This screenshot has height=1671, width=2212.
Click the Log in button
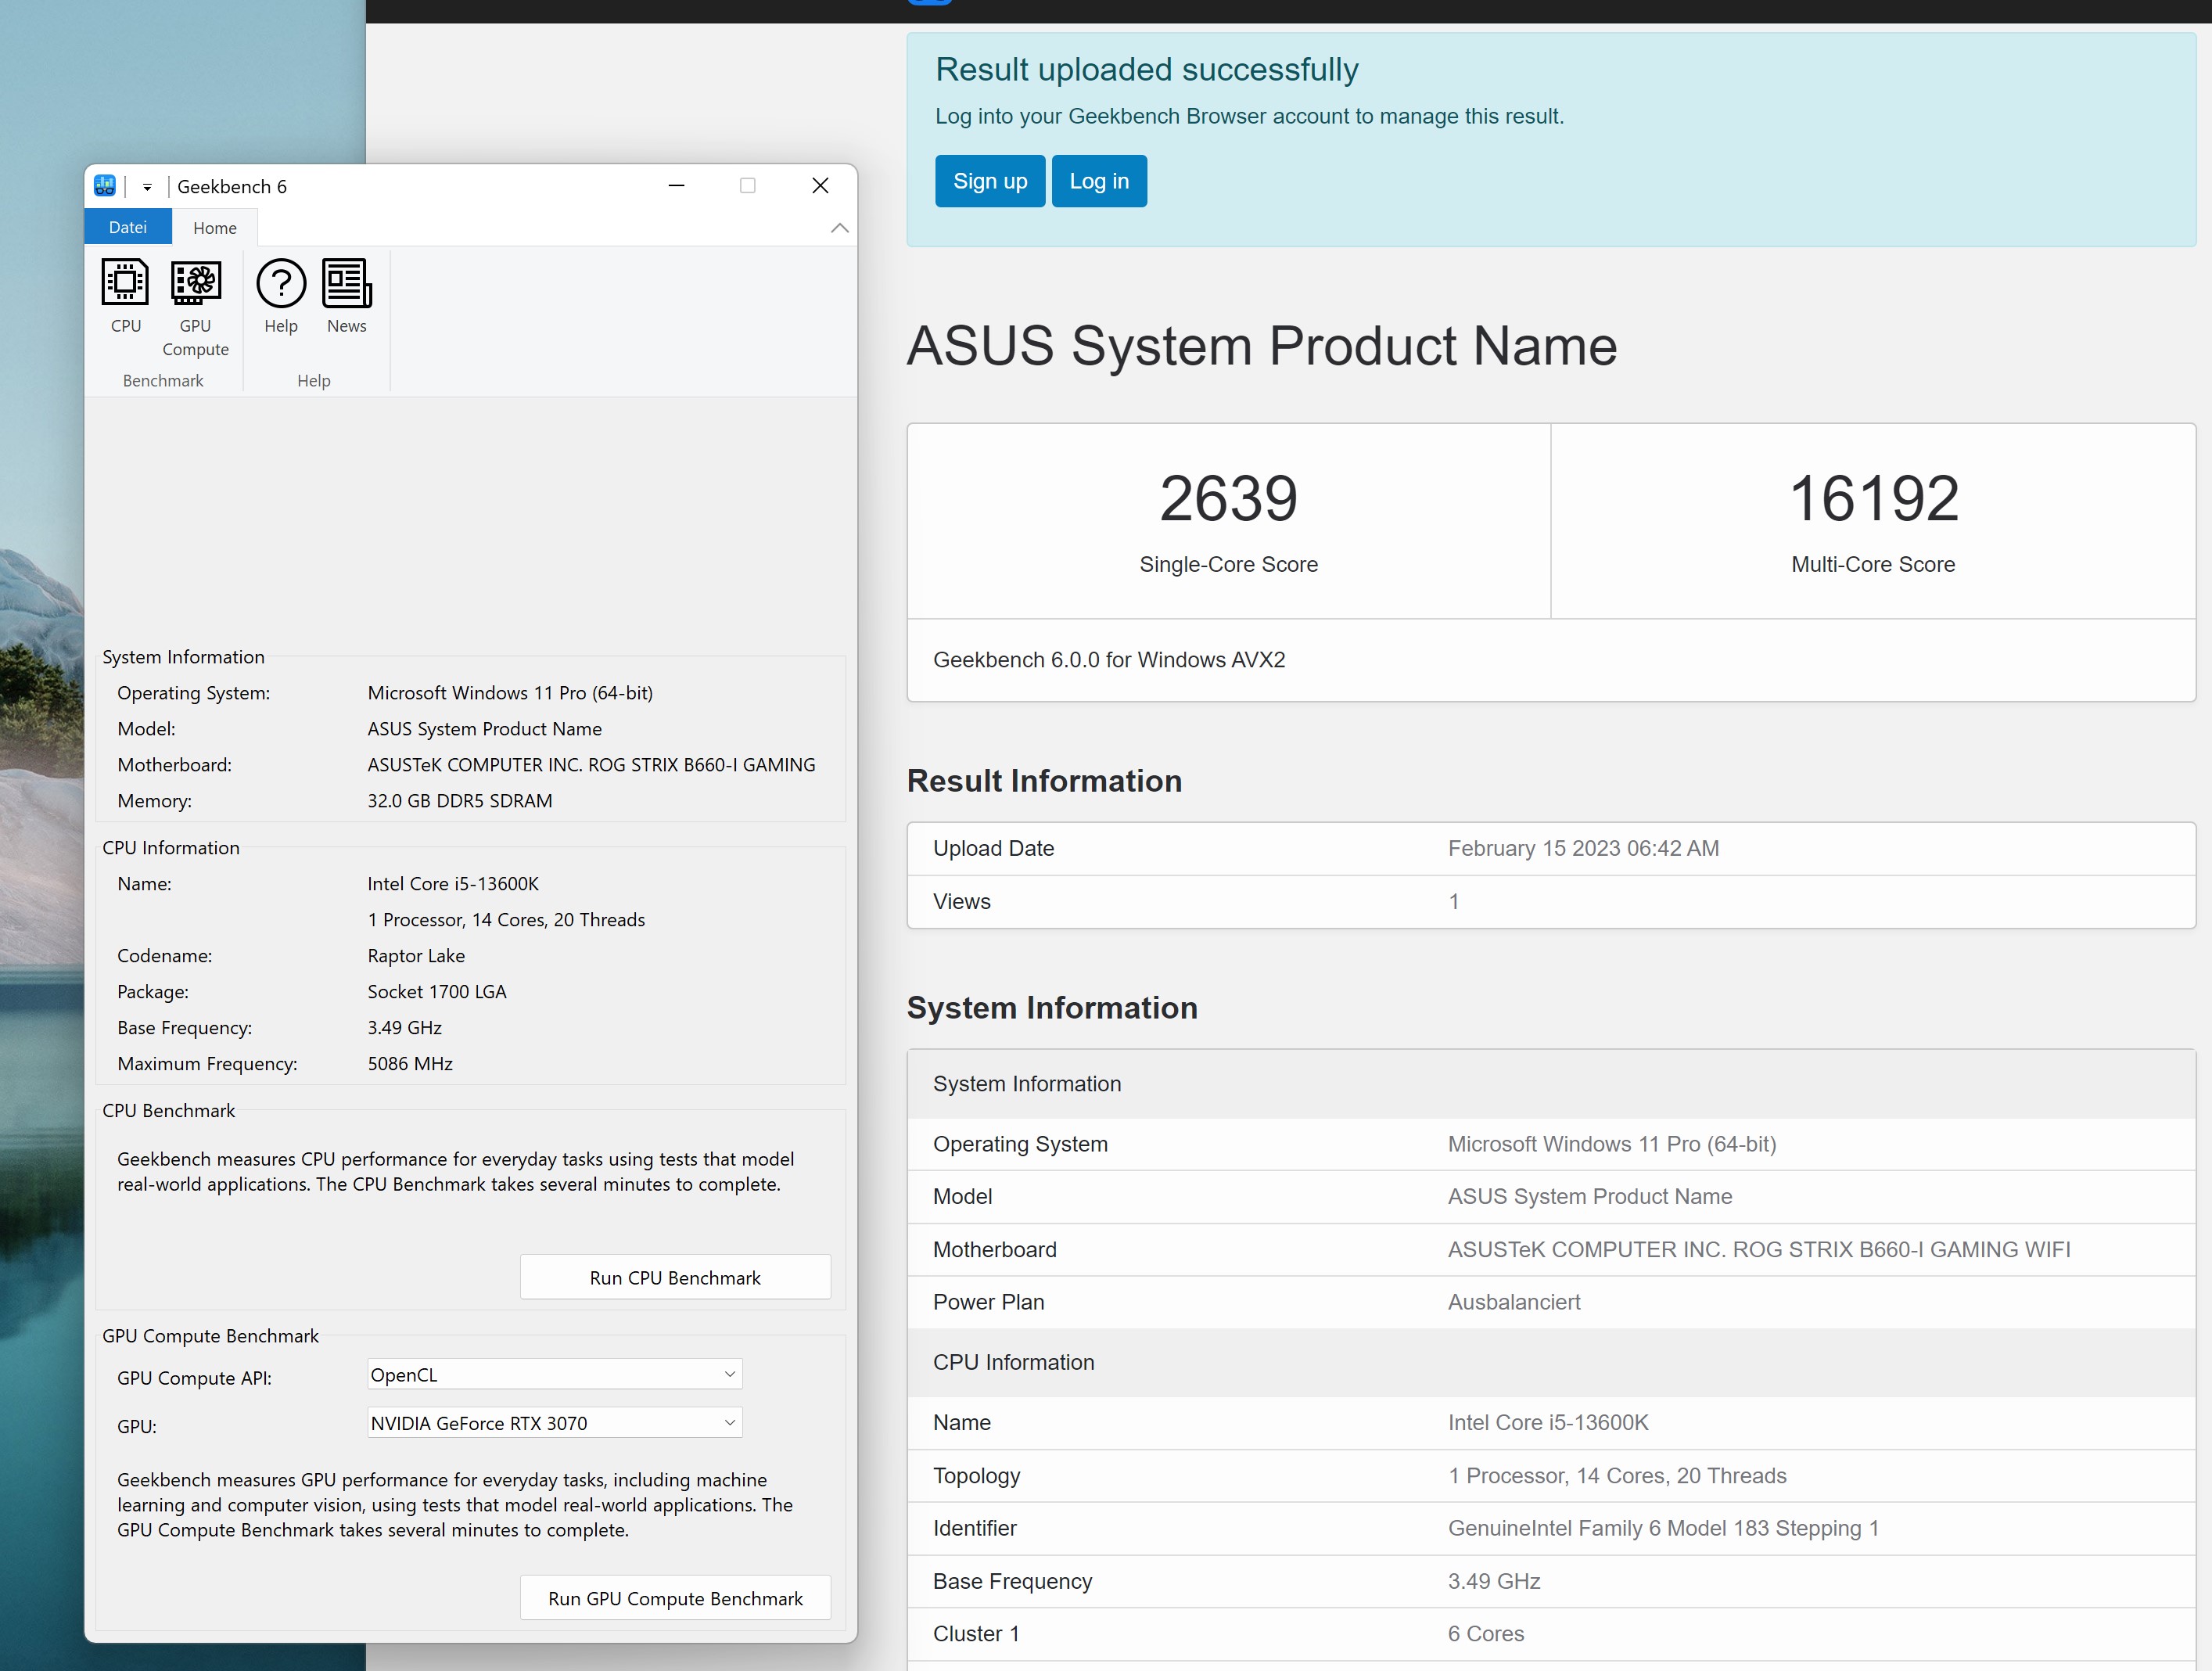point(1098,181)
